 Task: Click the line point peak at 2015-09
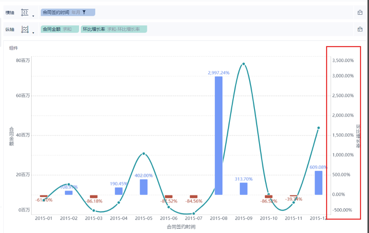244,64
